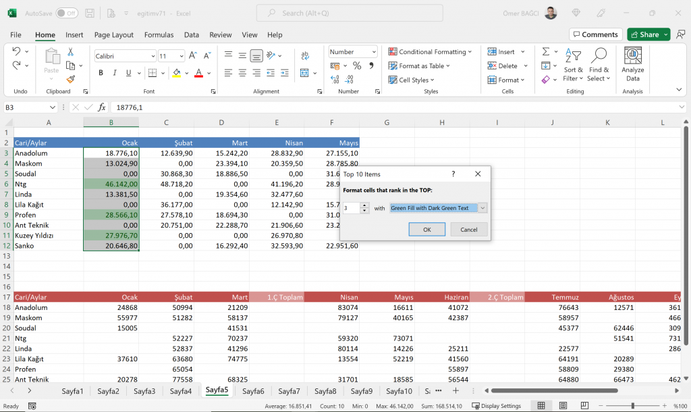Select the Format Painter brush
Image resolution: width=691 pixels, height=412 pixels.
70,80
